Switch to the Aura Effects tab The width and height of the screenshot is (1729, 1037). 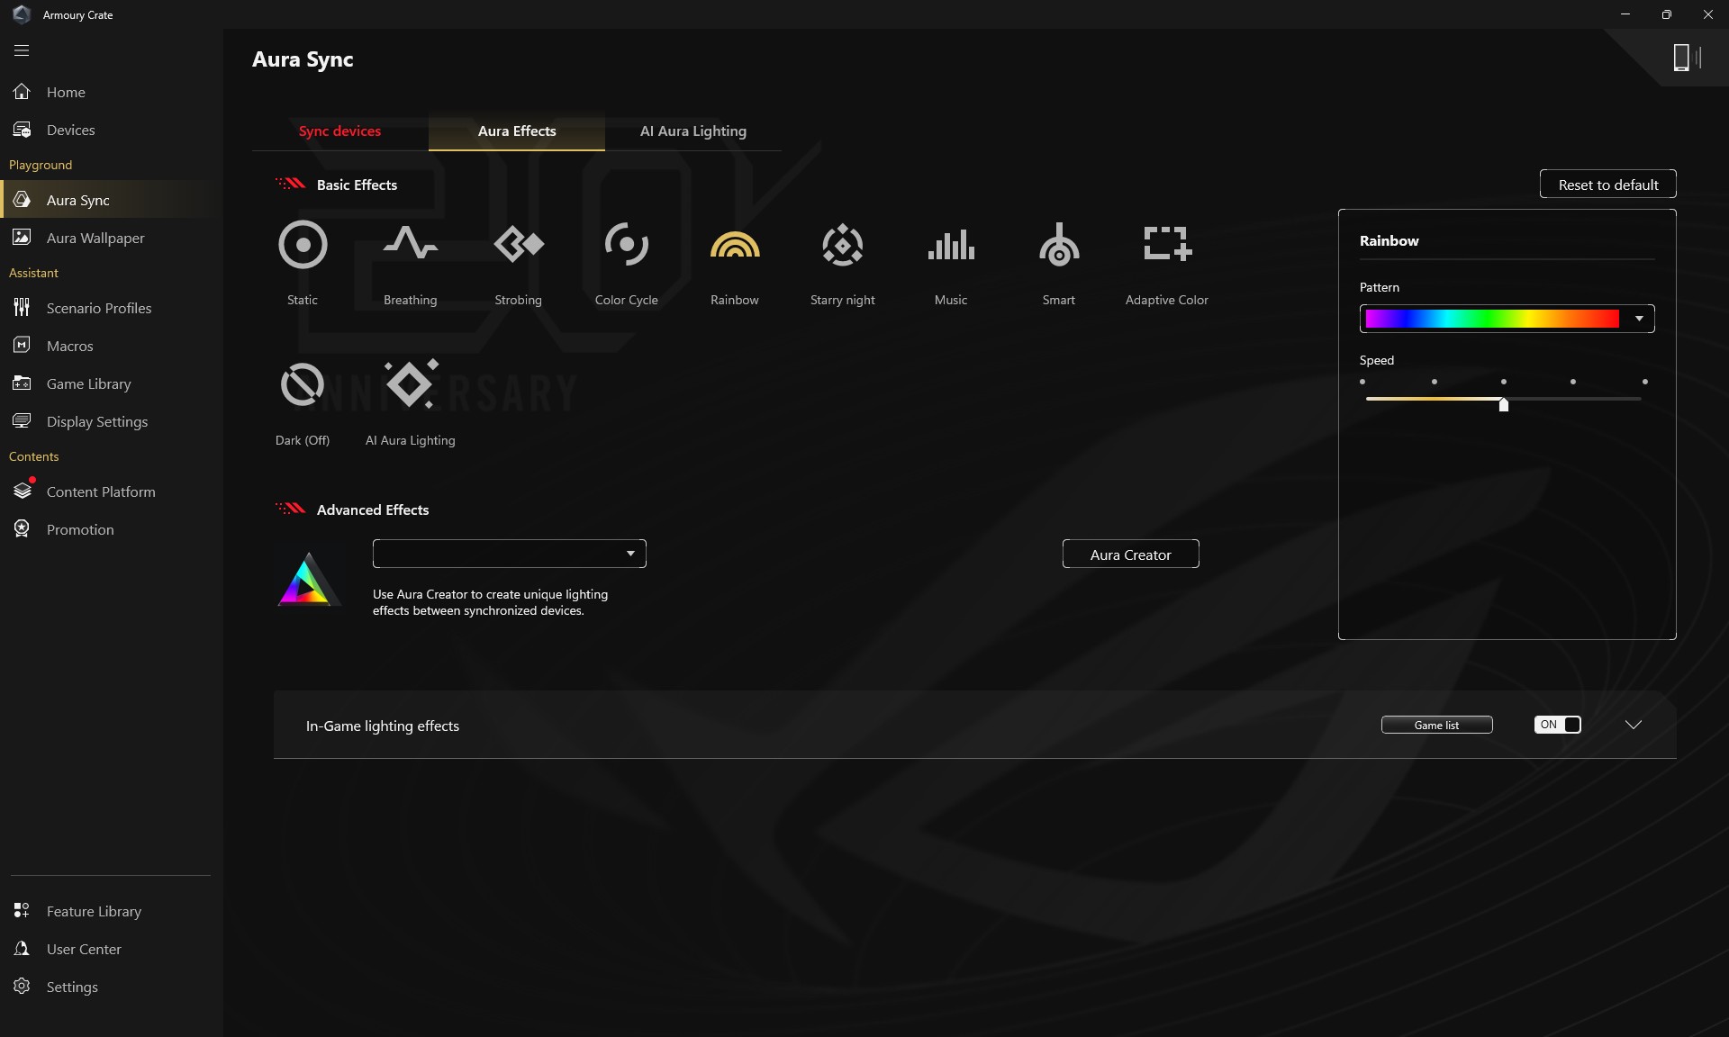(517, 131)
